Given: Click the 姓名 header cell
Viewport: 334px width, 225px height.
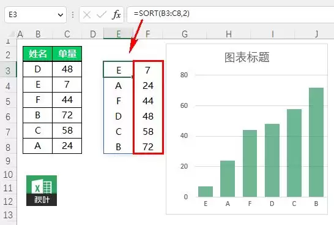Looking at the screenshot, I should pos(37,53).
